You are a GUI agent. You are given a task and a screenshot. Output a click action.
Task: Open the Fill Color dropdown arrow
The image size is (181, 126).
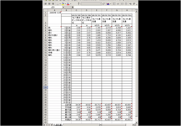[65, 4]
